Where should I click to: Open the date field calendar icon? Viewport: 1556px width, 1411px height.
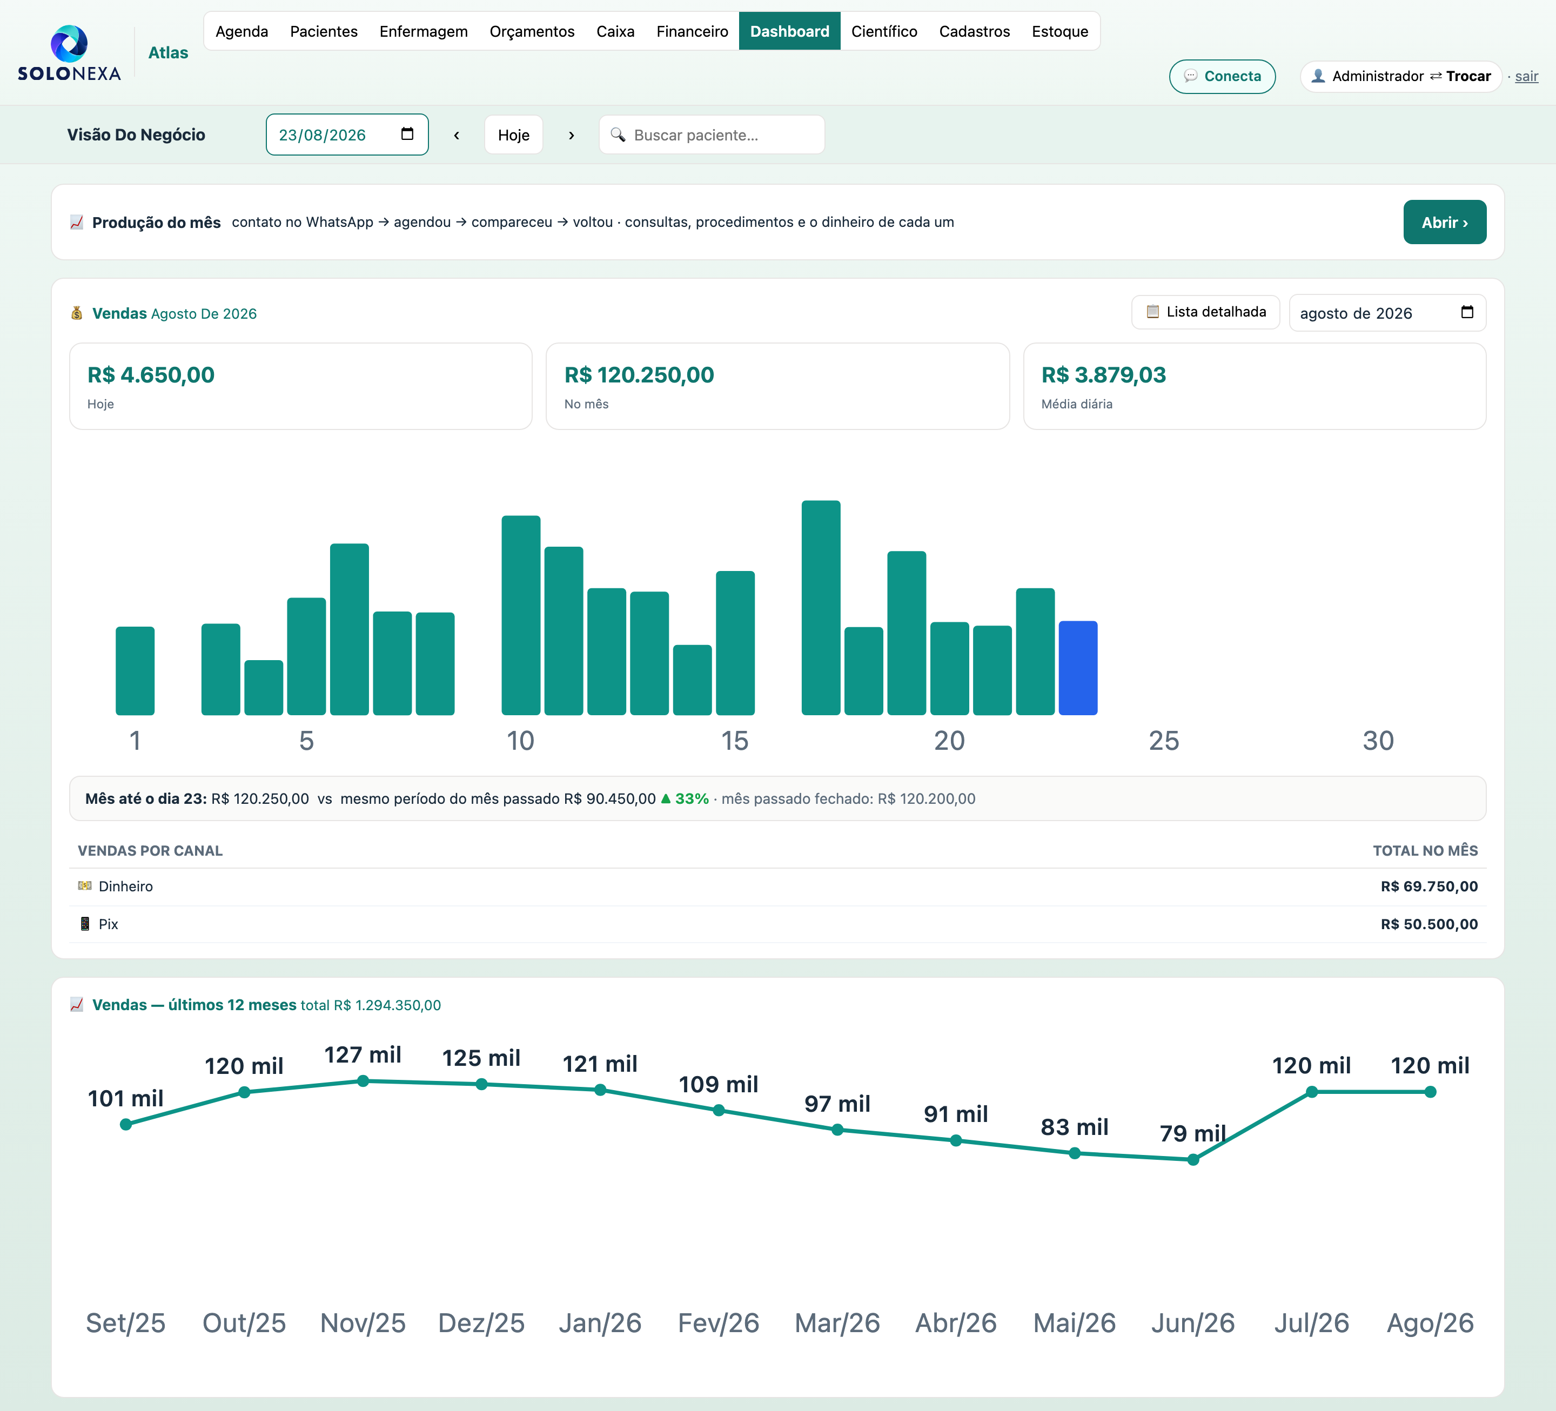[x=407, y=135]
